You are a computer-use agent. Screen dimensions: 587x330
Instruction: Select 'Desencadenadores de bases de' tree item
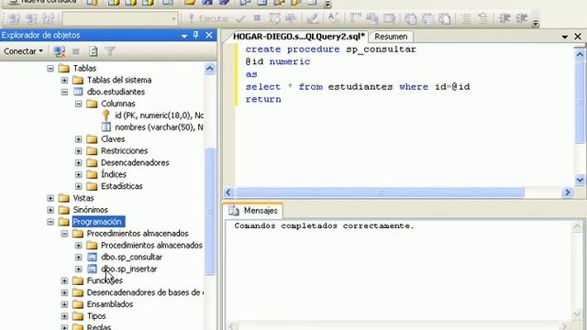pyautogui.click(x=145, y=292)
